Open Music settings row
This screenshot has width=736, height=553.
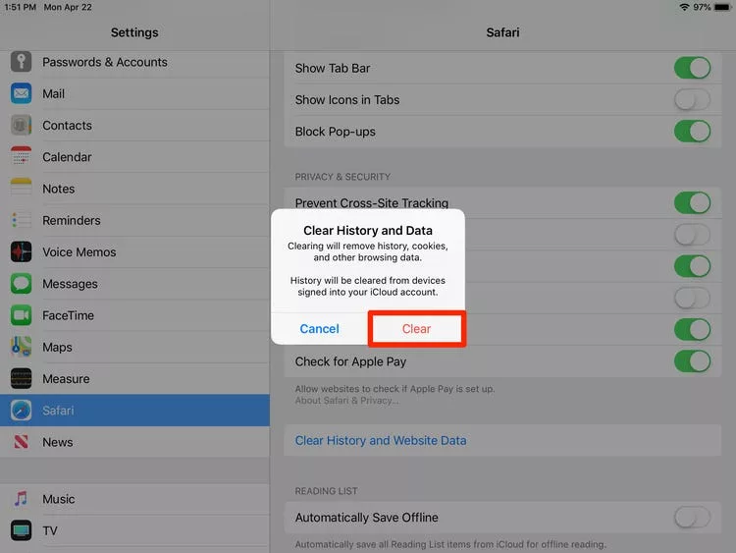pos(134,499)
